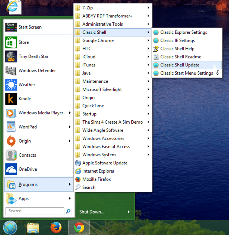Launch Tiny Death Star icon
This screenshot has height=235, width=229.
(11, 56)
